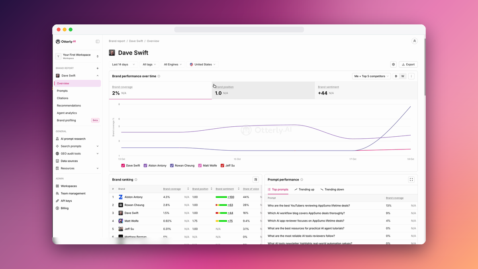This screenshot has width=478, height=269.
Task: Click info icon beside Brand performance over time
Action: click(159, 76)
